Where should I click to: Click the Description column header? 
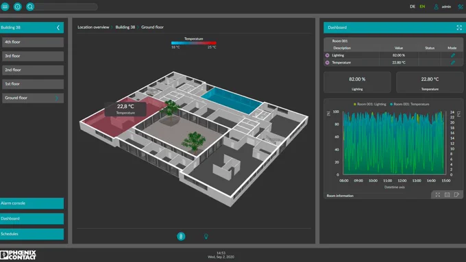pyautogui.click(x=342, y=48)
